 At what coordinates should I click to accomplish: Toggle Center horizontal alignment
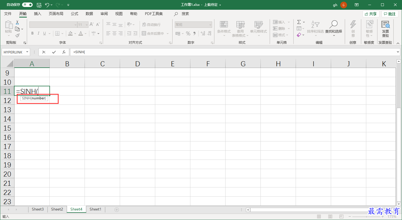click(114, 33)
